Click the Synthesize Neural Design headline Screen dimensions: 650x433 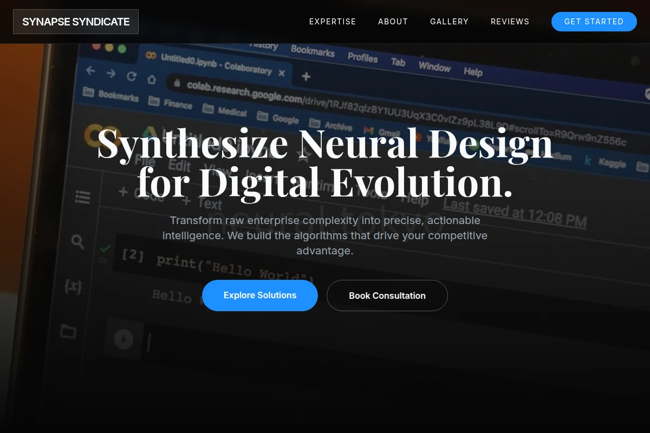(x=325, y=163)
